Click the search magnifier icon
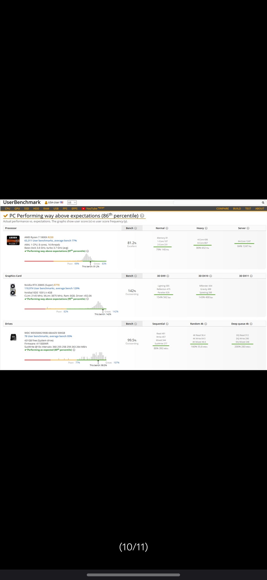The image size is (267, 580). (263, 202)
